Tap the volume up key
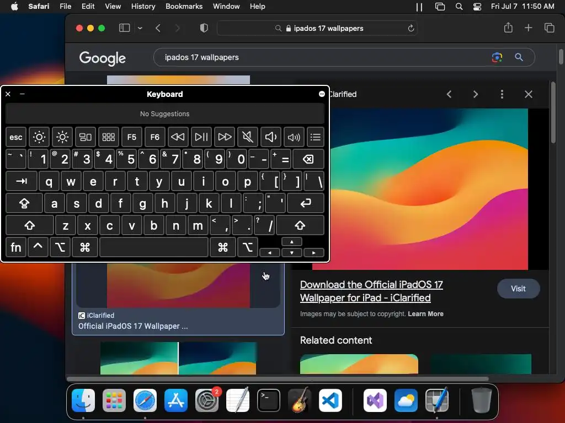This screenshot has height=423, width=565. [x=294, y=137]
